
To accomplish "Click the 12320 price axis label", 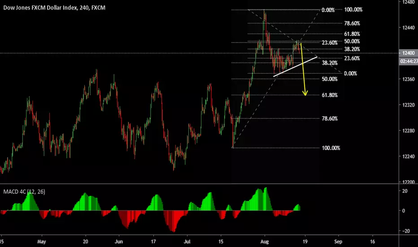I will (409, 105).
